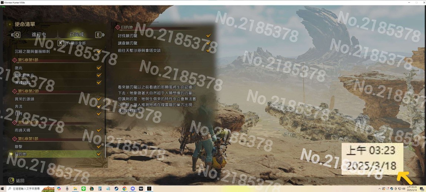The image size is (426, 192).
Task: Select the 徵兆 mission row
Action: click(58, 67)
